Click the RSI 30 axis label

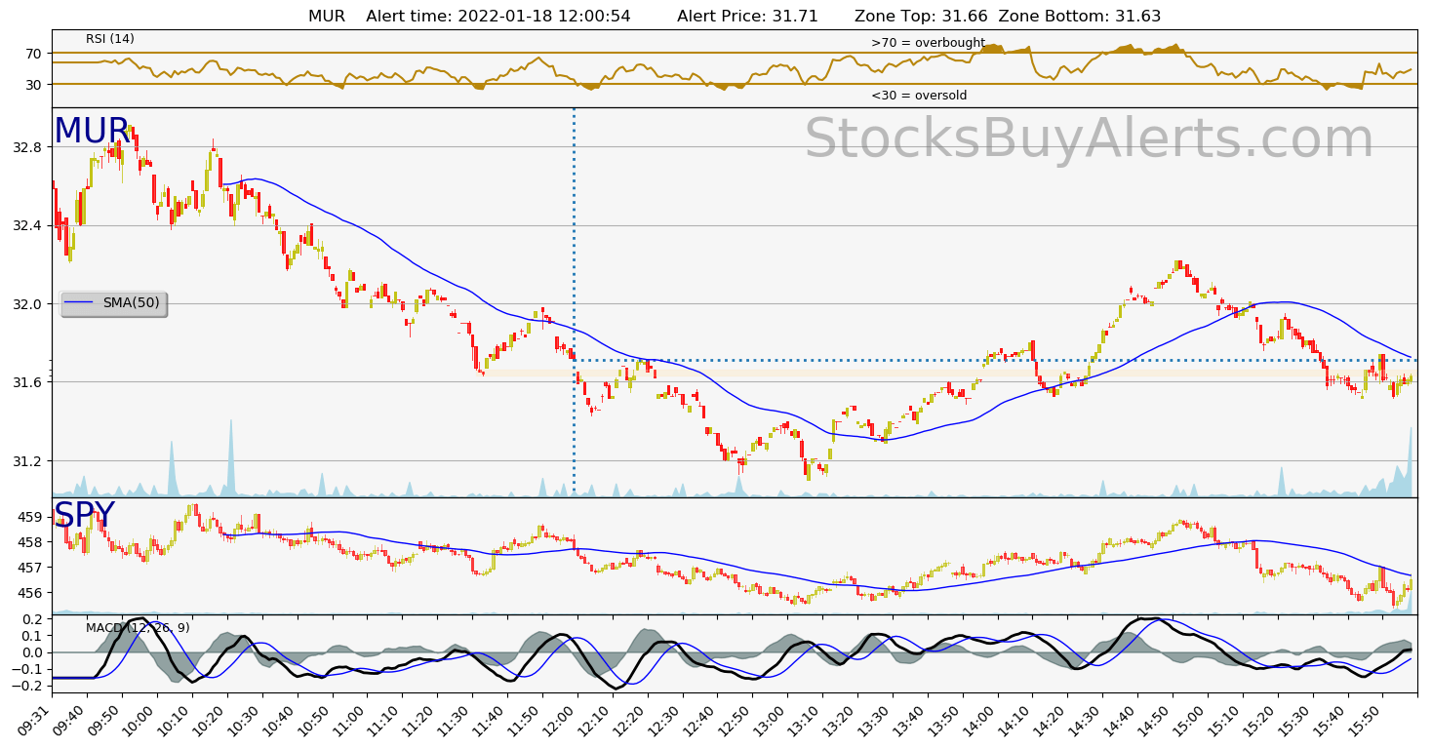pyautogui.click(x=33, y=85)
